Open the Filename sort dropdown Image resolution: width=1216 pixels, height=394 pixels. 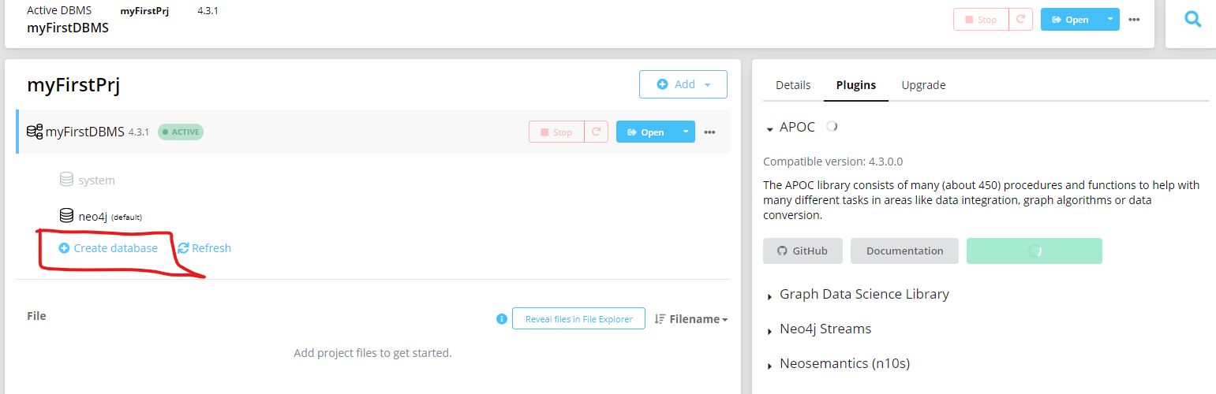point(692,319)
